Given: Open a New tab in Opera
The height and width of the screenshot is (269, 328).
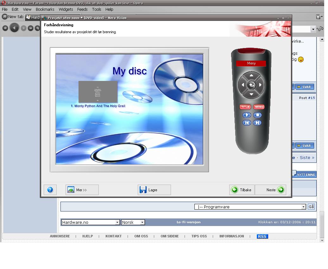Looking at the screenshot, I should tap(13, 17).
